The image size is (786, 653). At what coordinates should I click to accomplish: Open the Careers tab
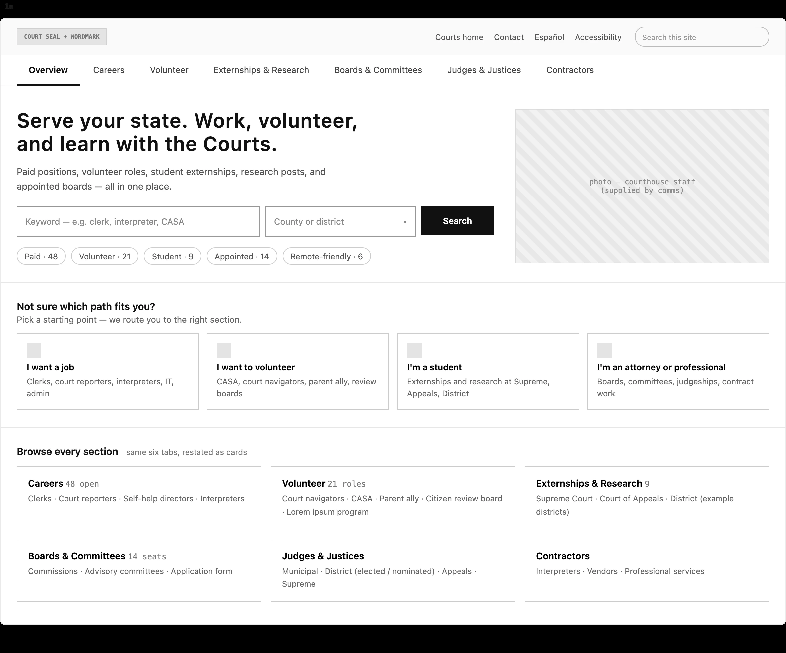click(x=109, y=70)
